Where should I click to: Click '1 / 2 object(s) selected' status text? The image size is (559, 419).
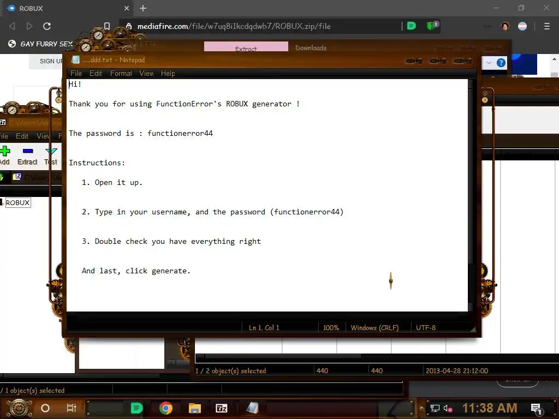(231, 371)
